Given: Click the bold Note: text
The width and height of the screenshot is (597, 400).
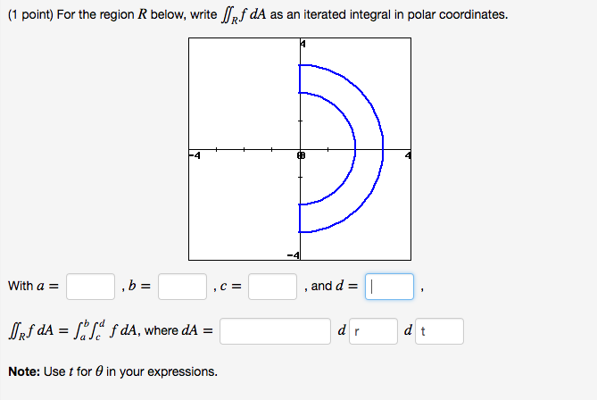Looking at the screenshot, I should click(24, 371).
